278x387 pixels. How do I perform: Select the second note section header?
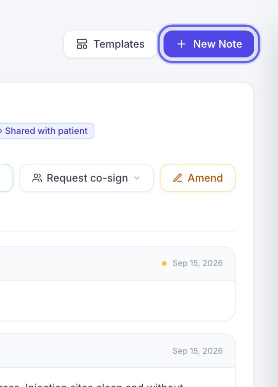(x=117, y=351)
